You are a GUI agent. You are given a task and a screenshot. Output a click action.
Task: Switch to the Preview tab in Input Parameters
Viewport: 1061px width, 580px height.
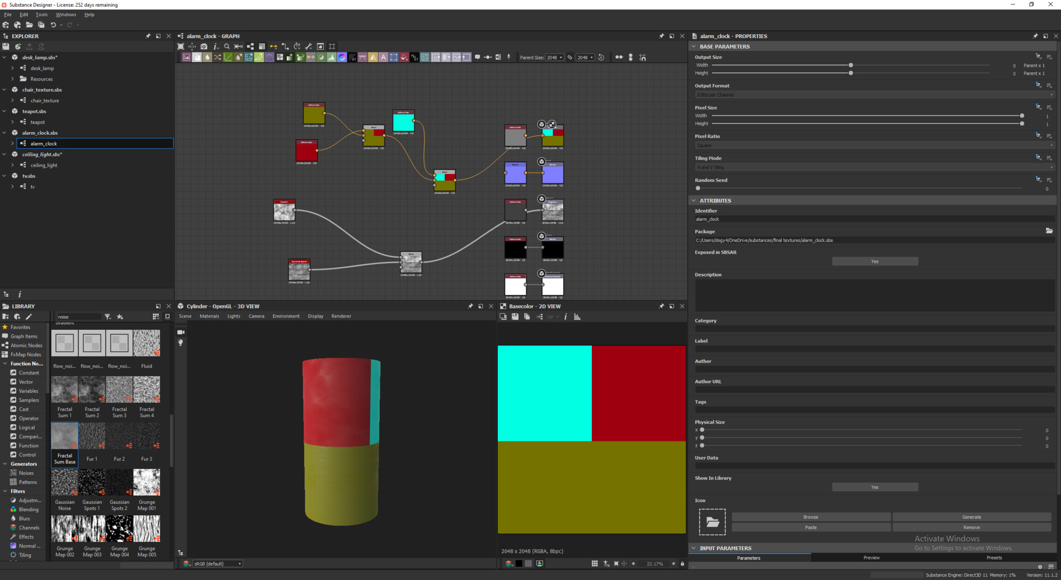coord(871,558)
